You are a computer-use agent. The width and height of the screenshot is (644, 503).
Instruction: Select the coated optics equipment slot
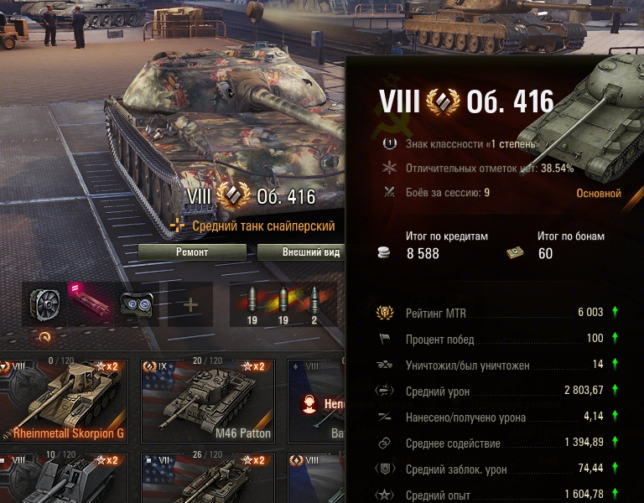tap(137, 304)
